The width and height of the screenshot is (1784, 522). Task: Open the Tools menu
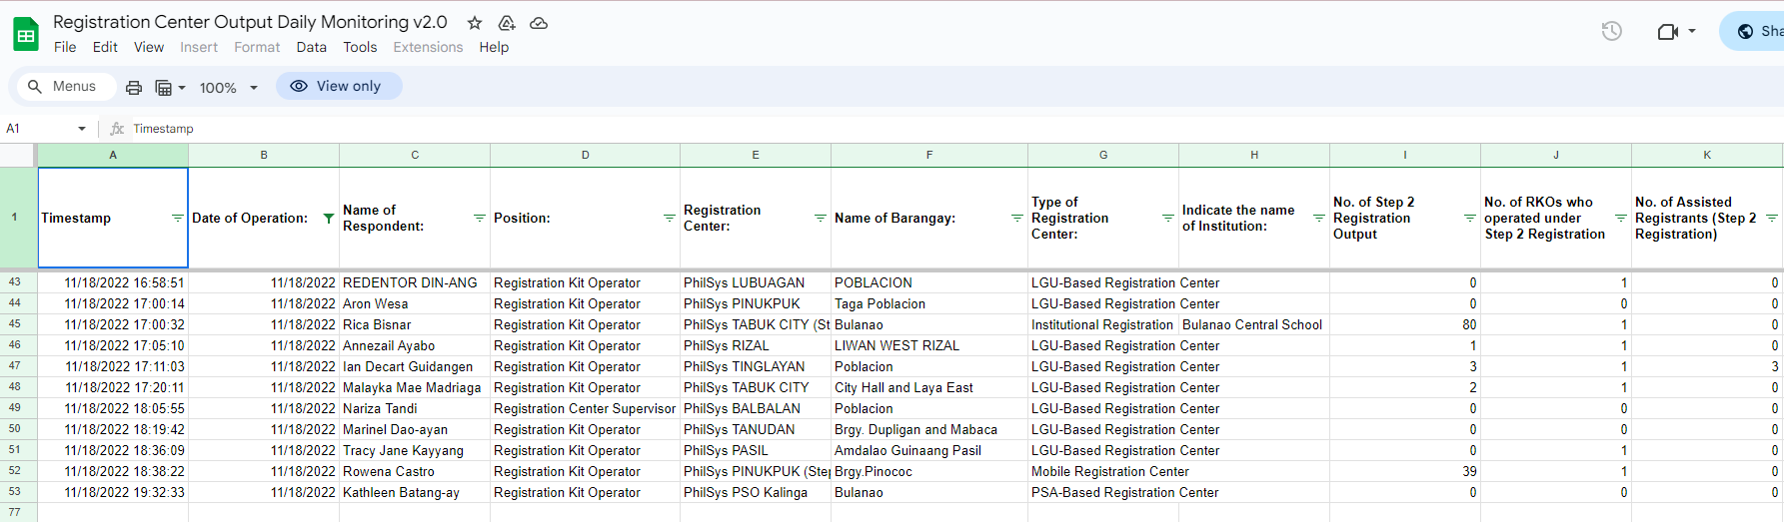coord(360,47)
